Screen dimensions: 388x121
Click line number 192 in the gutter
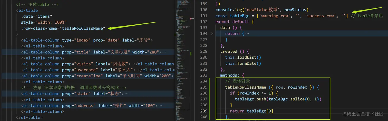click(203, 22)
